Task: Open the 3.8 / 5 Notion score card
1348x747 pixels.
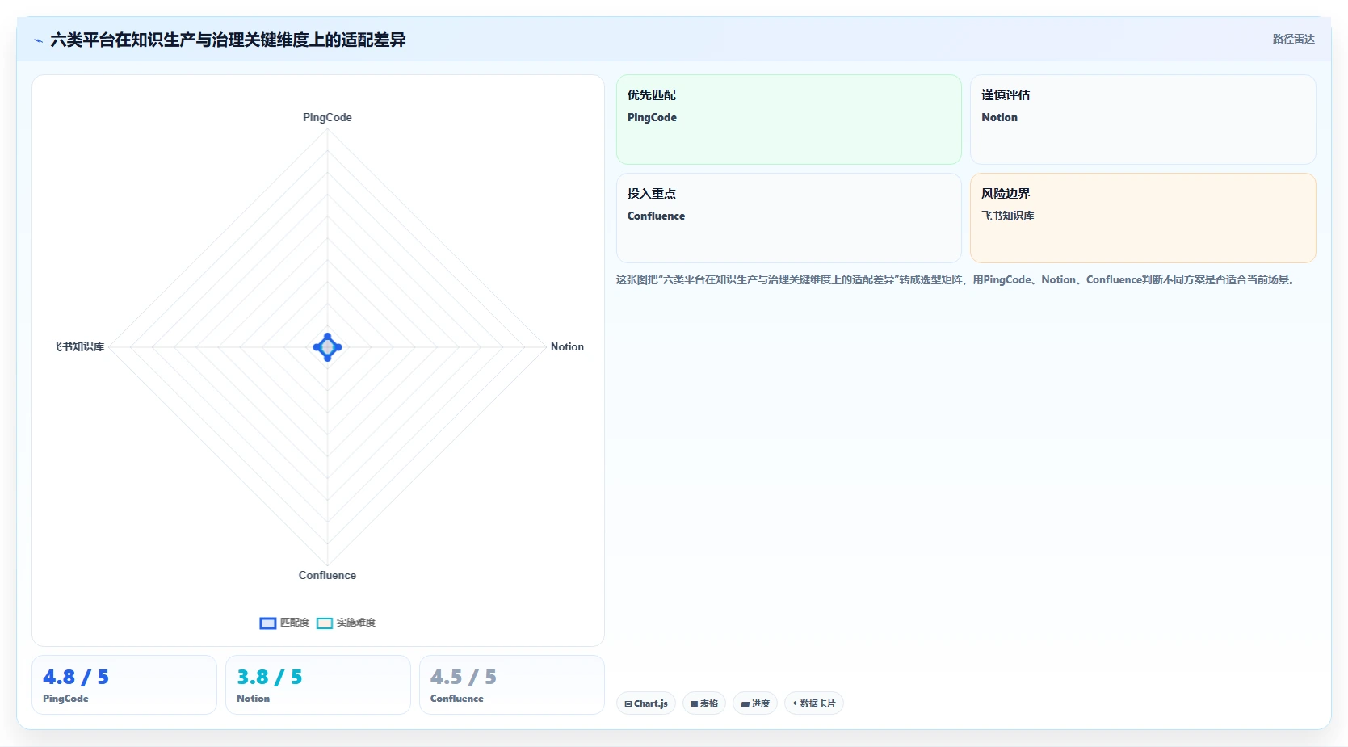Action: tap(318, 685)
